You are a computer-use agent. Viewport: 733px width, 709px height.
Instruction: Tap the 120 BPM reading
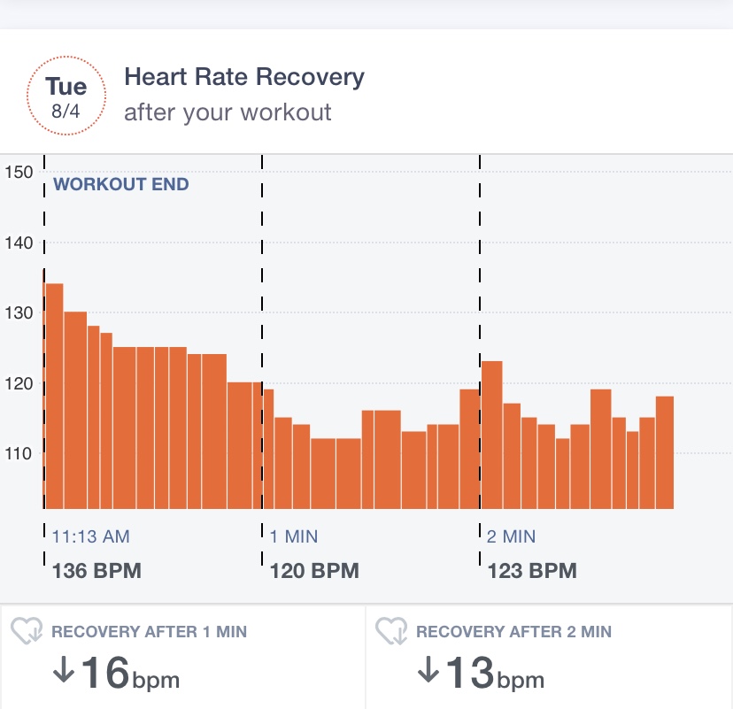point(314,571)
